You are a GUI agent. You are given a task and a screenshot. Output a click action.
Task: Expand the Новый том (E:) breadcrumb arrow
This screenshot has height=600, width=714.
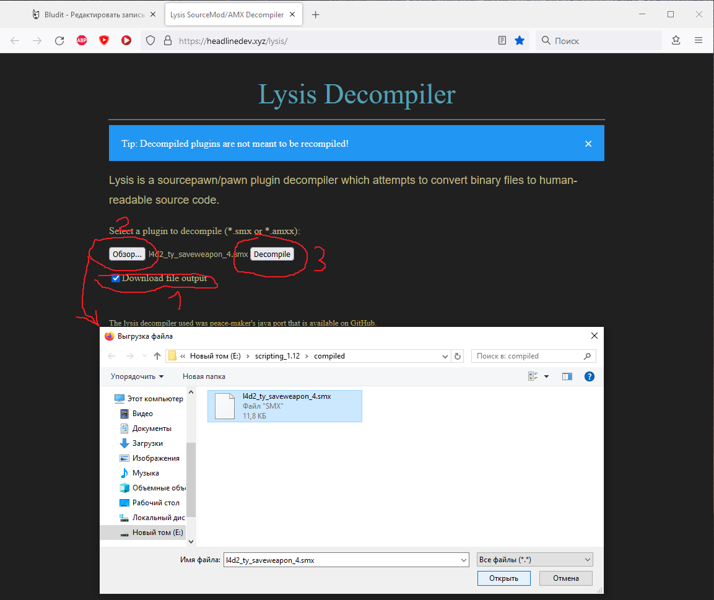(x=248, y=356)
